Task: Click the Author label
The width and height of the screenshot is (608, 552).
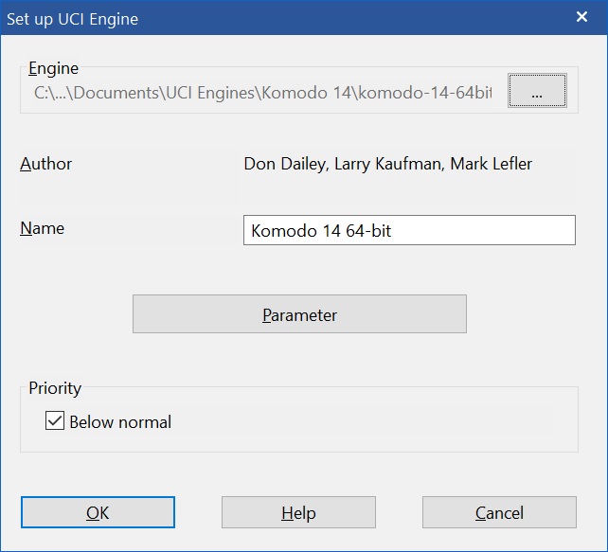Action: [x=46, y=164]
